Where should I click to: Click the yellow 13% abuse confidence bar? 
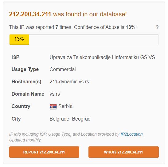[19, 39]
